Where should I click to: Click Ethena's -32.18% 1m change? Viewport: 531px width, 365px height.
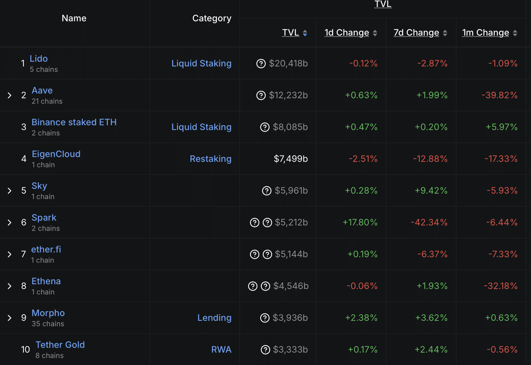pos(501,286)
